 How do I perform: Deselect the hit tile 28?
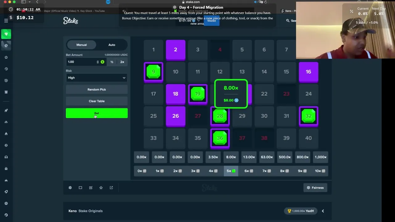click(220, 116)
